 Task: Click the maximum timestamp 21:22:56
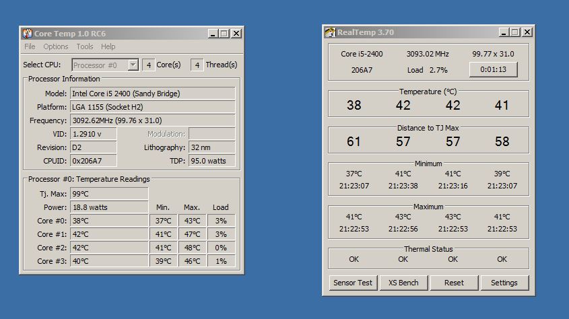(403, 229)
